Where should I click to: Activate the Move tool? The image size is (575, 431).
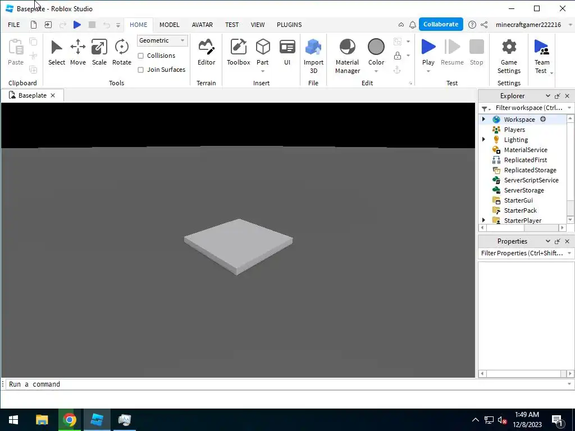coord(77,53)
